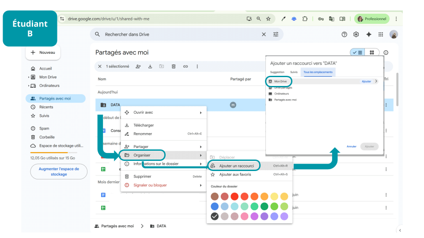Switch to grid view layout
Screen dimensions: 424x238
372,52
